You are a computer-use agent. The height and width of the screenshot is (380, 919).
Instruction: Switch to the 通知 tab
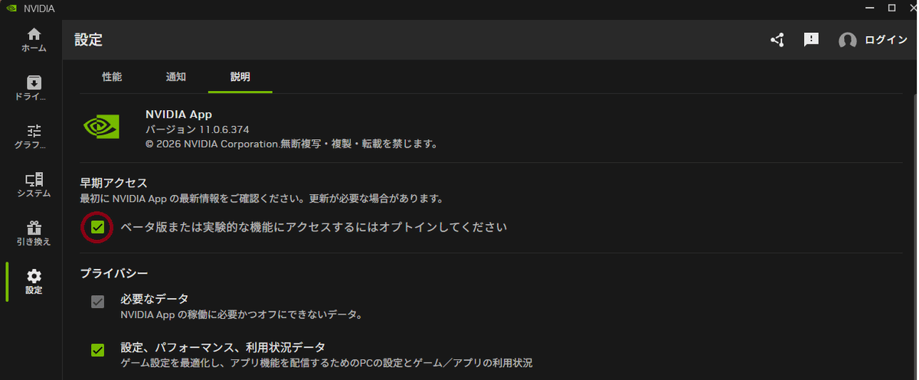click(x=175, y=76)
